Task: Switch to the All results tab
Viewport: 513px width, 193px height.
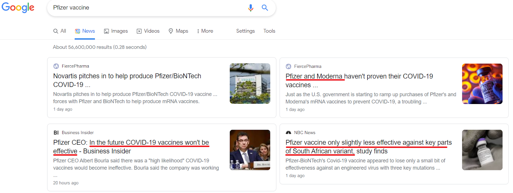Action: click(60, 31)
